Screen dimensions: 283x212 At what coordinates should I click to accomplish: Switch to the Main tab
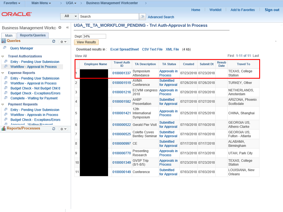pyautogui.click(x=9, y=36)
